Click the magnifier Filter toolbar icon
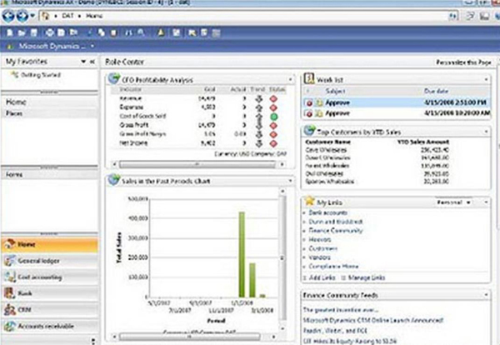Screen dimensions: 500x345 141,32
